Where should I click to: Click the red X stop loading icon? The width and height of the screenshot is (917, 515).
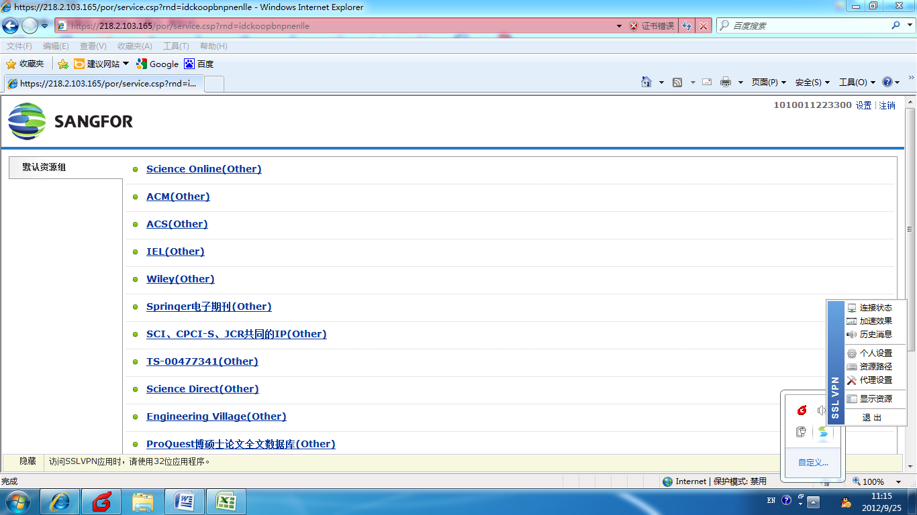pyautogui.click(x=704, y=26)
